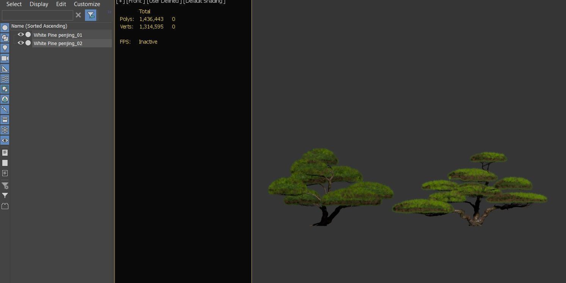
Task: Select White Pine penjing_02 in explorer
Action: tap(58, 43)
